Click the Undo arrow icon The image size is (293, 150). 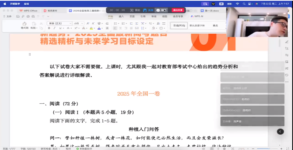(x=38, y=16)
